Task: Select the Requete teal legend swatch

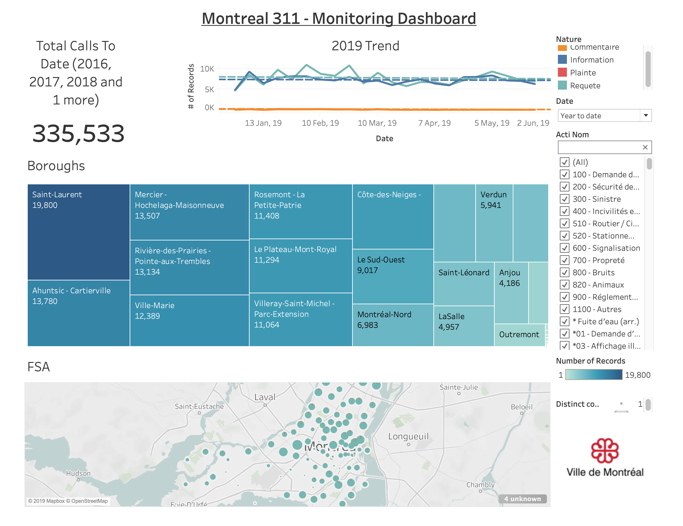Action: (x=562, y=85)
